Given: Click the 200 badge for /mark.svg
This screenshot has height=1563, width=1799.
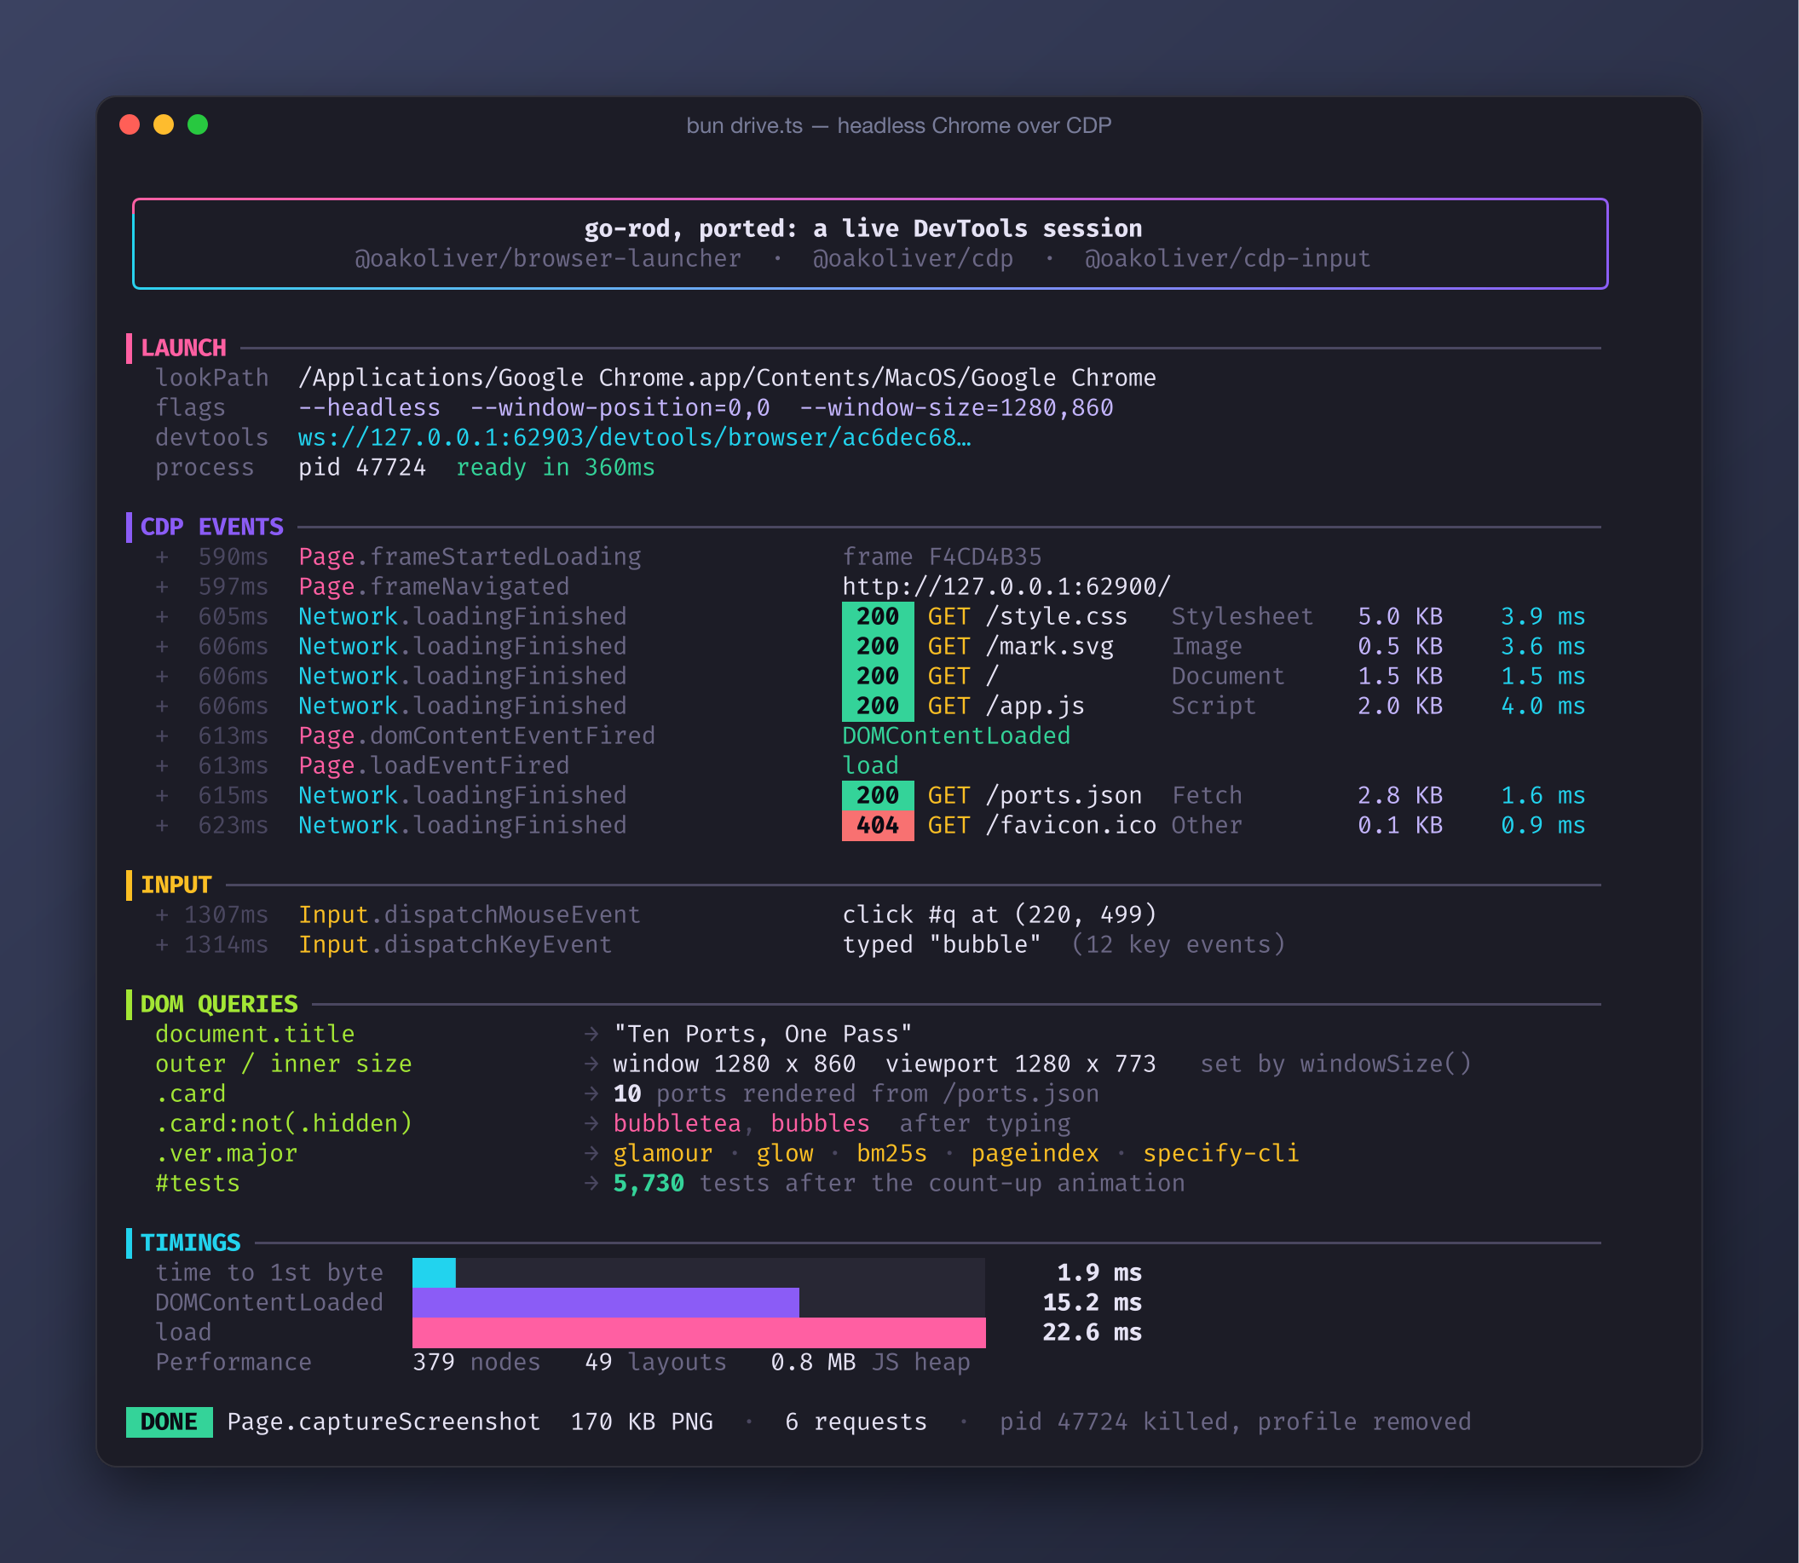Looking at the screenshot, I should 877,646.
